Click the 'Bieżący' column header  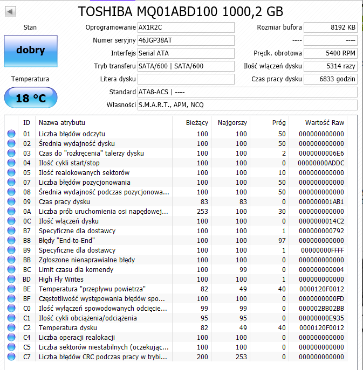tap(192, 123)
